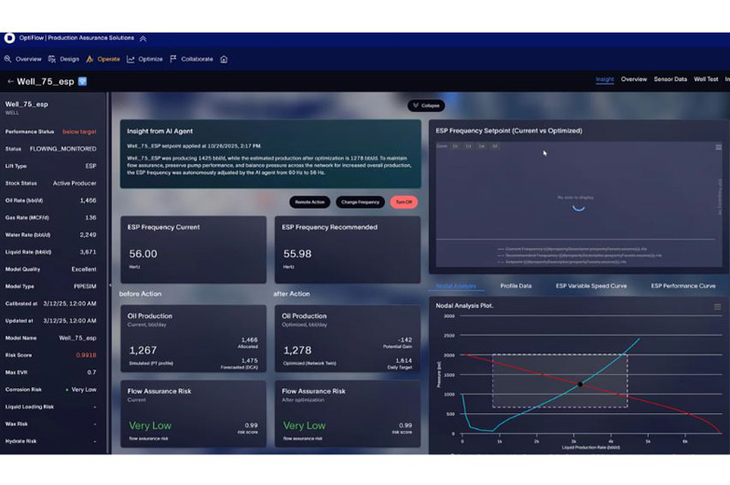The image size is (730, 485).
Task: Collapse the top header chevron icon
Action: tap(143, 38)
